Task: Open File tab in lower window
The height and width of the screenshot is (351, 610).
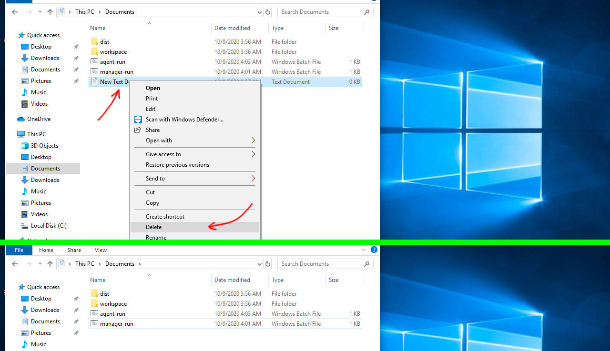Action: point(19,250)
